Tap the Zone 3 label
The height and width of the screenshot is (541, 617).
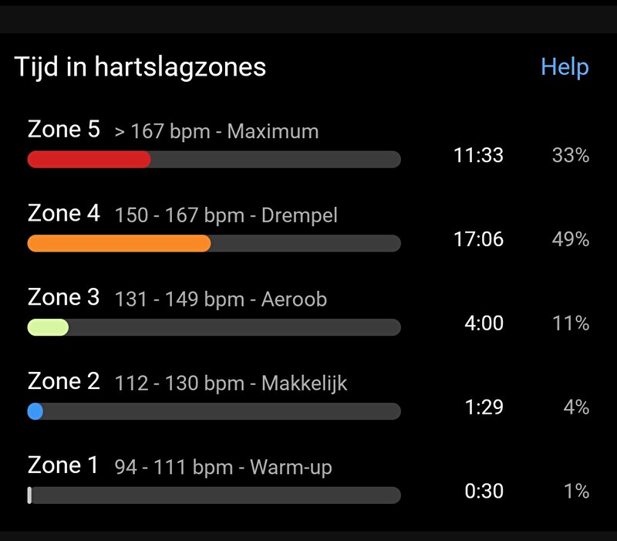(64, 297)
